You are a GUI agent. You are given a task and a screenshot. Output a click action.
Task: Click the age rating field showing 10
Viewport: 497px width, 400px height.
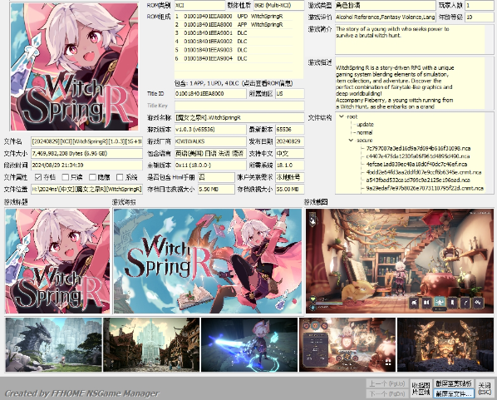480,17
